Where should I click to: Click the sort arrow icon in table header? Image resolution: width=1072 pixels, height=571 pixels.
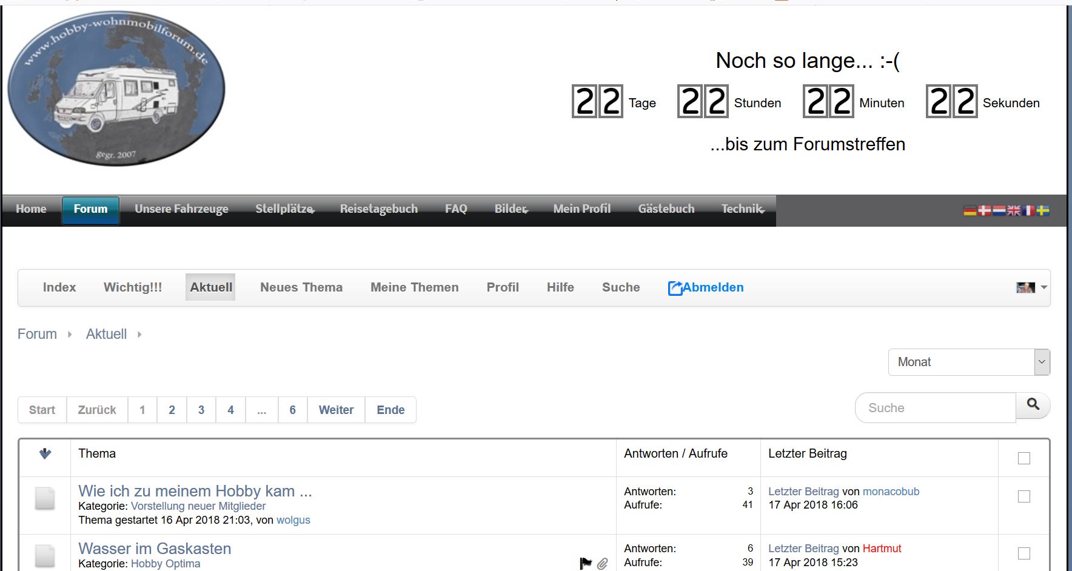point(45,453)
